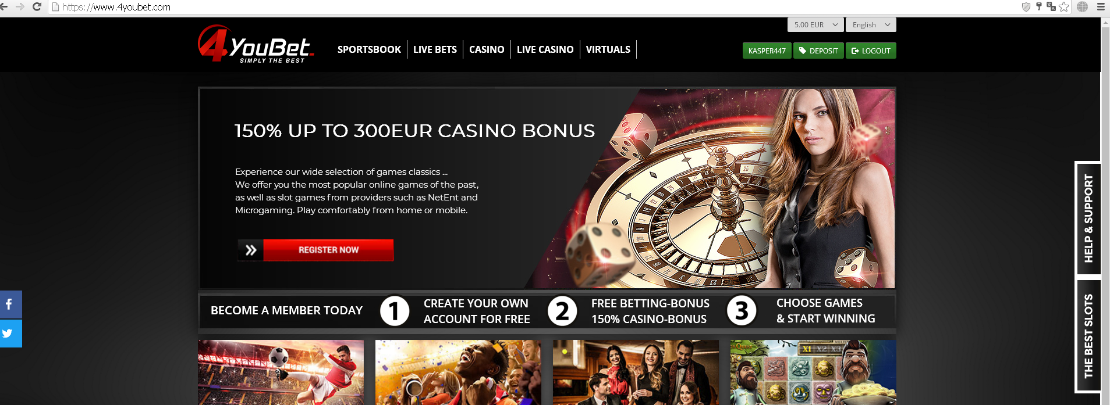
Task: Click the red Register Now button
Action: 328,250
